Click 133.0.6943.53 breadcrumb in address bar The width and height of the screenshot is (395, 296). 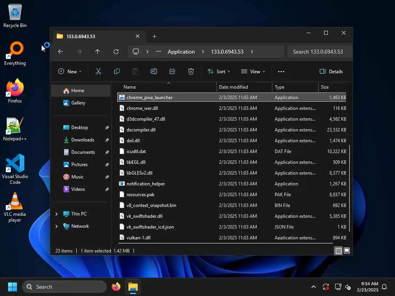click(227, 52)
